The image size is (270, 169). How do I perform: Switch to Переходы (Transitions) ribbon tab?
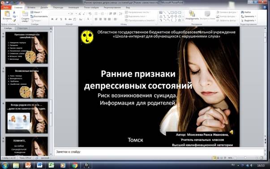[x=58, y=8]
